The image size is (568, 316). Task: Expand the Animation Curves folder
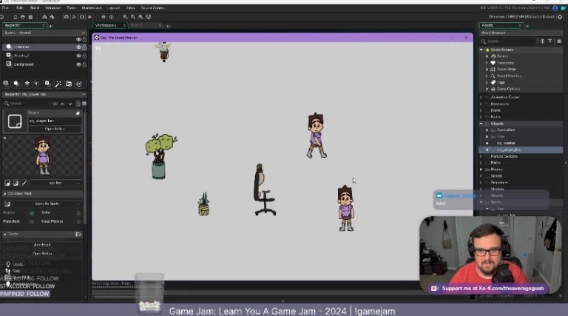[481, 97]
